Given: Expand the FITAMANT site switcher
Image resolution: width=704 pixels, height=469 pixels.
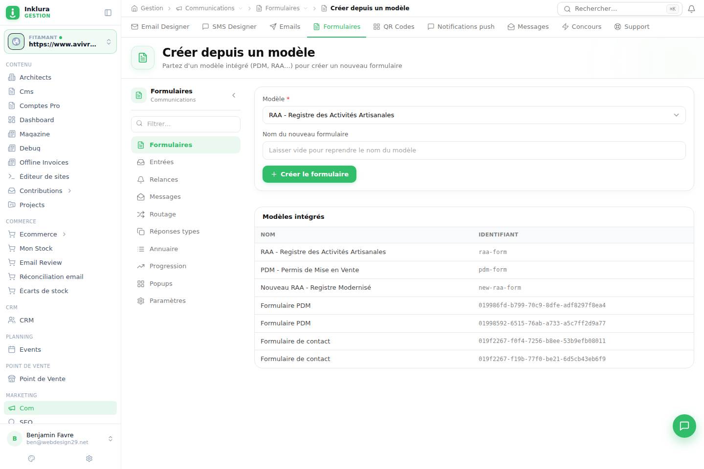Looking at the screenshot, I should coord(61,42).
